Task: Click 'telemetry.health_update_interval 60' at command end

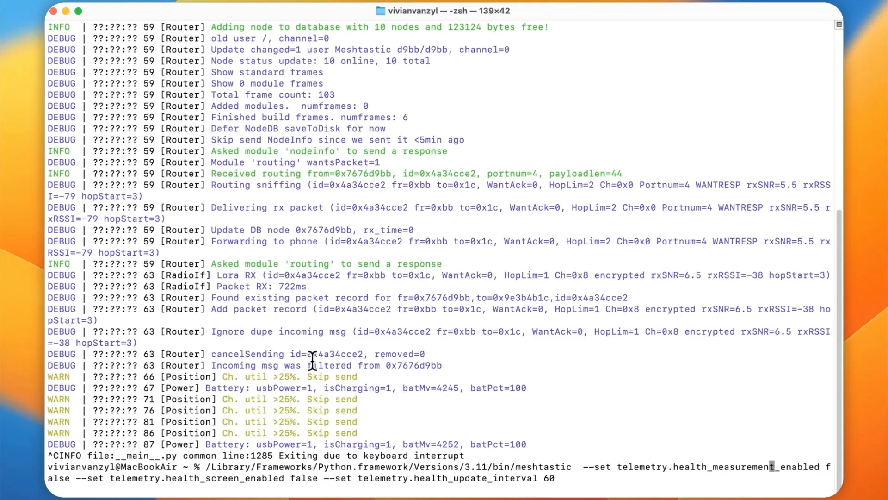Action: [x=456, y=479]
